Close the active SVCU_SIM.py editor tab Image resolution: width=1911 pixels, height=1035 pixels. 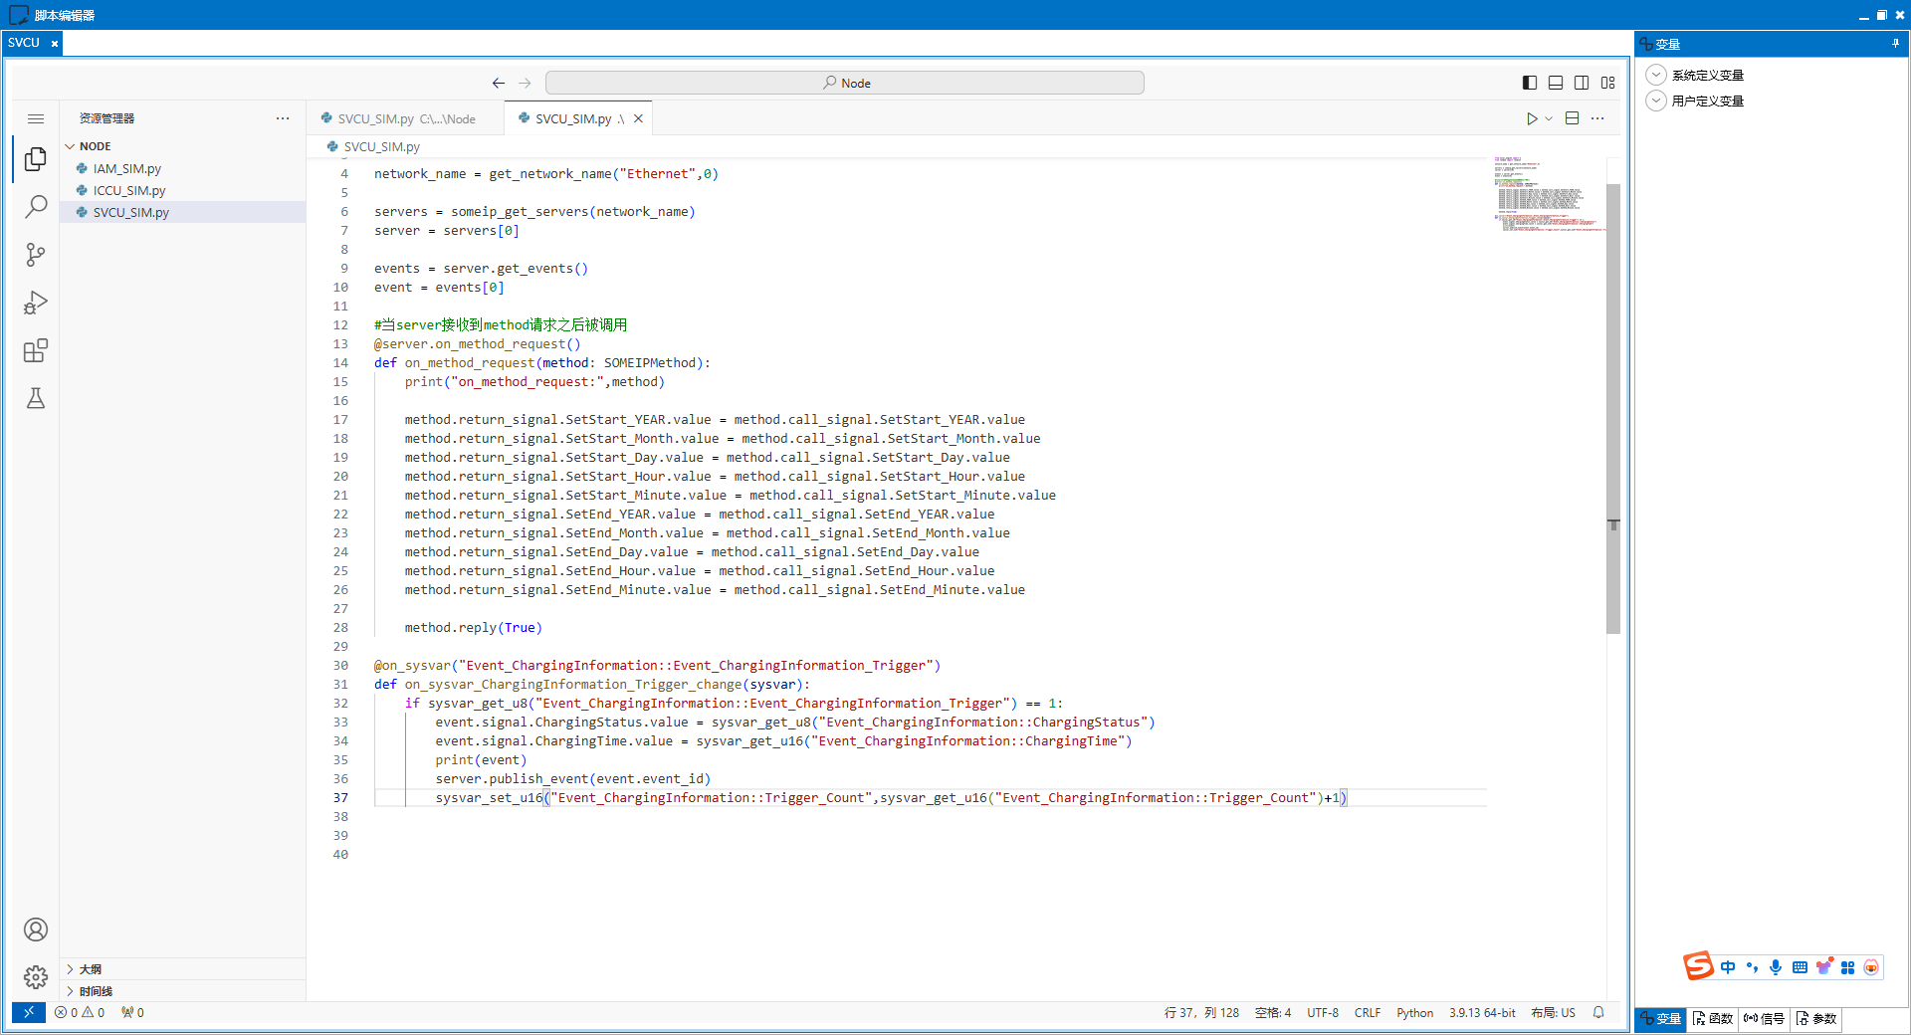(x=639, y=118)
